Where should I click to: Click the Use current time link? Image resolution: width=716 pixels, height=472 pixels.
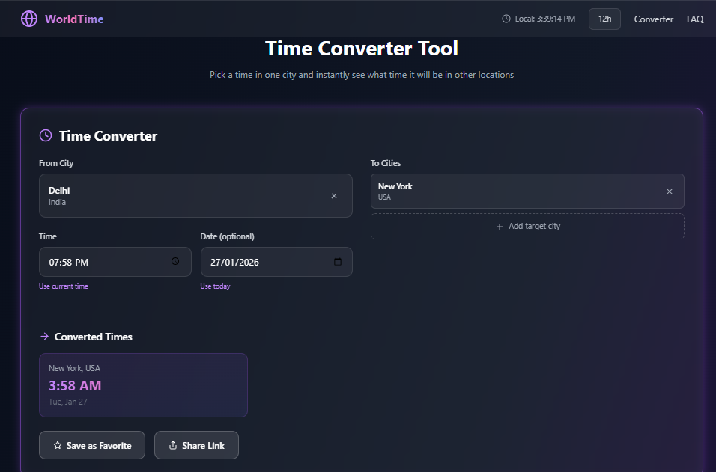pyautogui.click(x=64, y=286)
